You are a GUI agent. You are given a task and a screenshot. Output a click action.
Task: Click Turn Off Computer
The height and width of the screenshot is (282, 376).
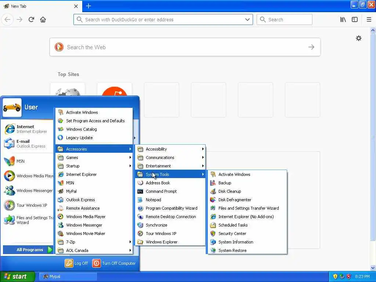(114, 263)
